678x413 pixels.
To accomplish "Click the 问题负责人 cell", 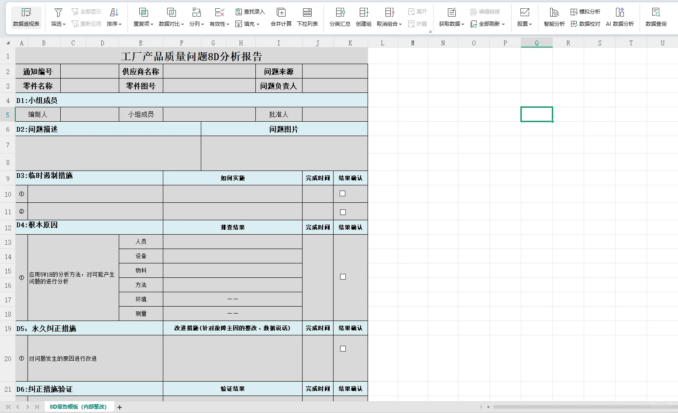I will pyautogui.click(x=279, y=86).
